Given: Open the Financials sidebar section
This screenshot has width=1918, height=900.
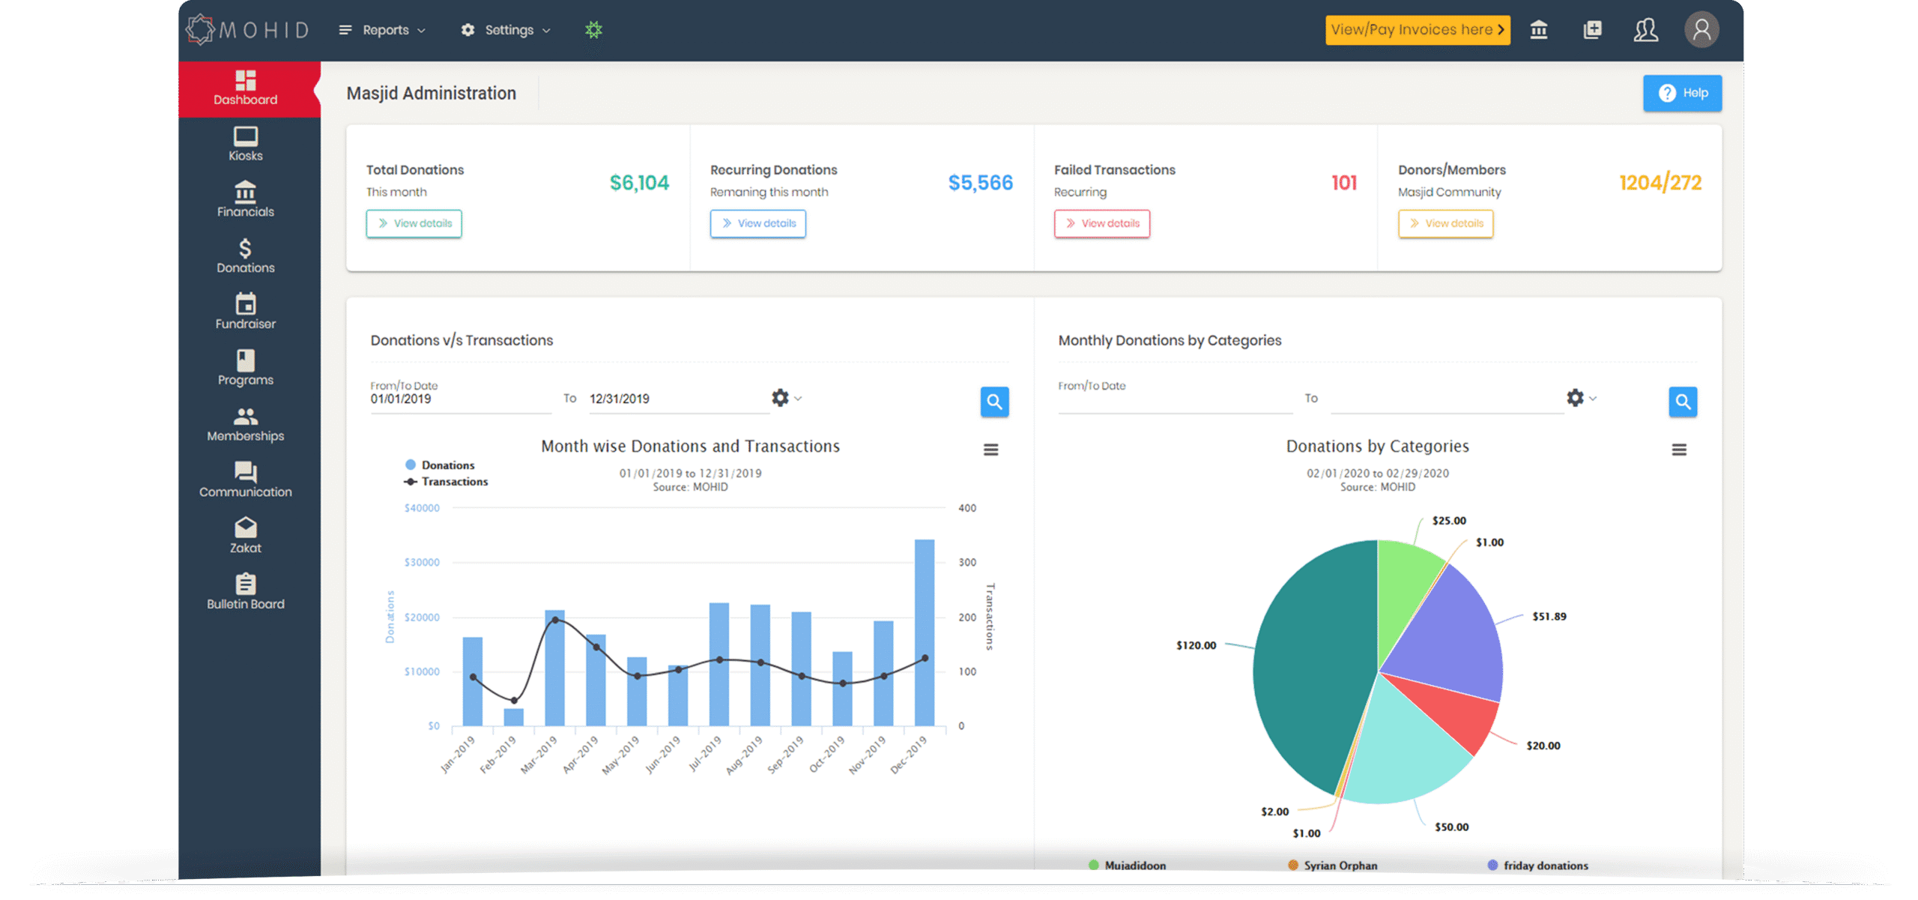Looking at the screenshot, I should point(245,199).
